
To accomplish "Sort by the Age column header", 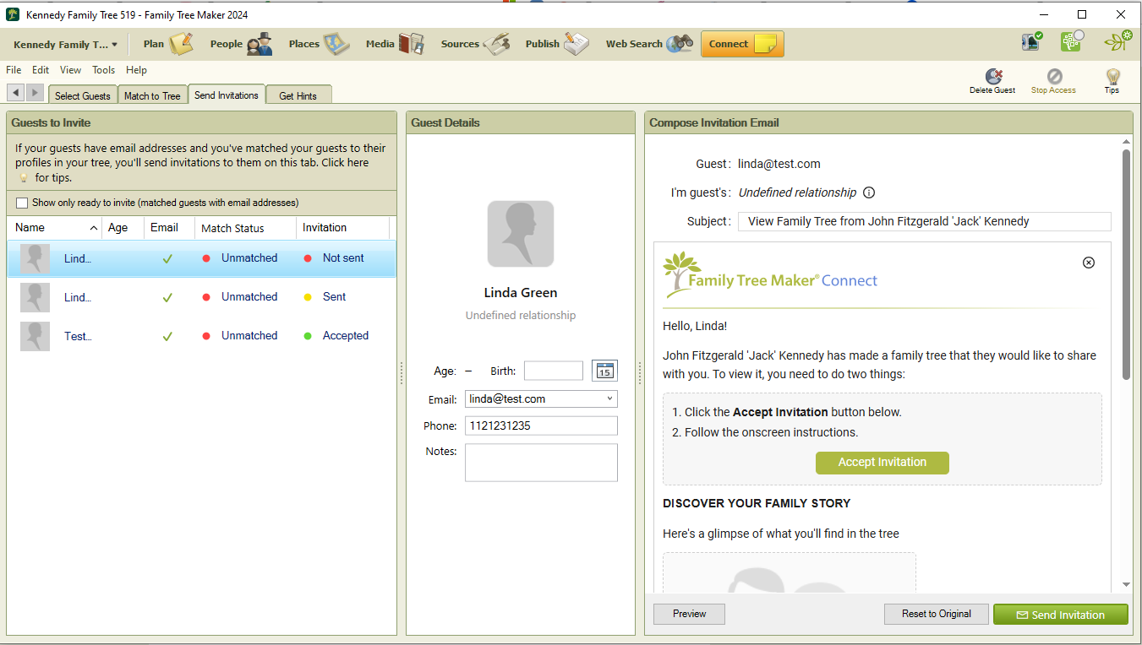I will pos(123,228).
